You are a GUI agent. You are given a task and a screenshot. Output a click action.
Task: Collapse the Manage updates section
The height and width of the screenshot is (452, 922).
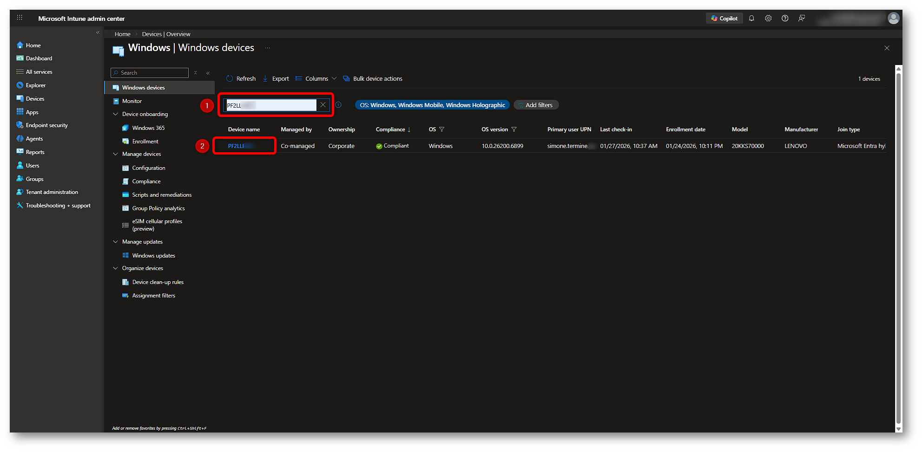click(116, 242)
